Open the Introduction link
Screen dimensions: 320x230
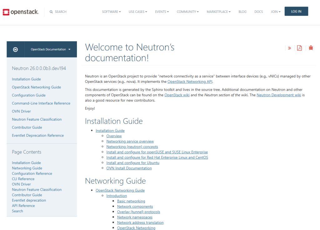pyautogui.click(x=117, y=196)
